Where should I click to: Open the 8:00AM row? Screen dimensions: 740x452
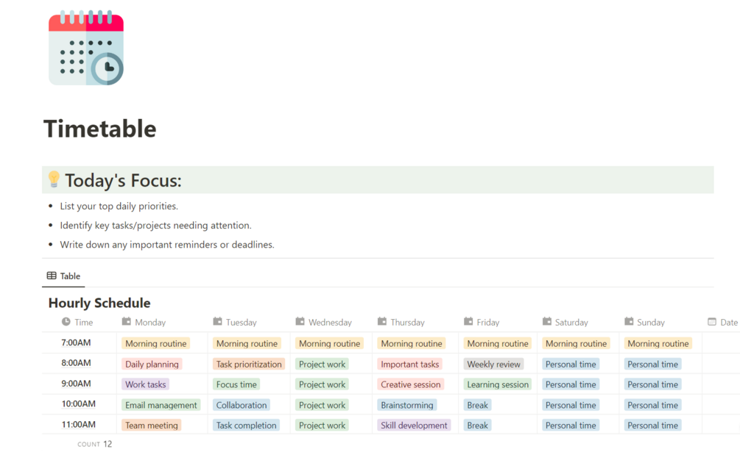click(x=76, y=363)
